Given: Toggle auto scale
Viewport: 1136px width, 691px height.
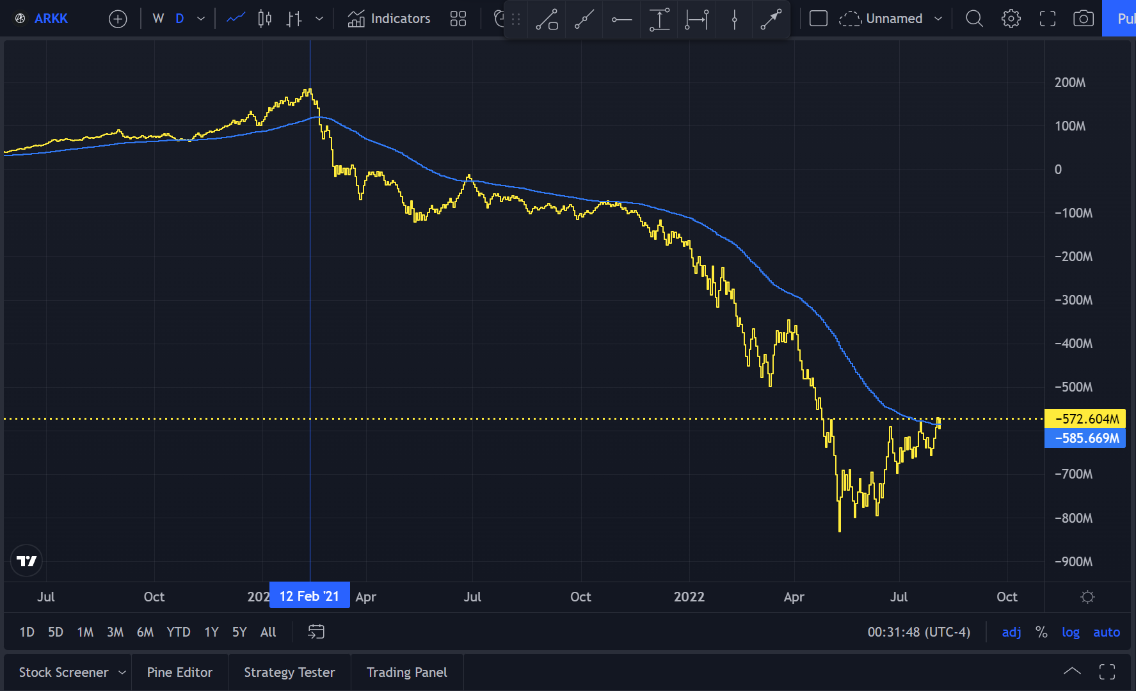Looking at the screenshot, I should [1107, 632].
